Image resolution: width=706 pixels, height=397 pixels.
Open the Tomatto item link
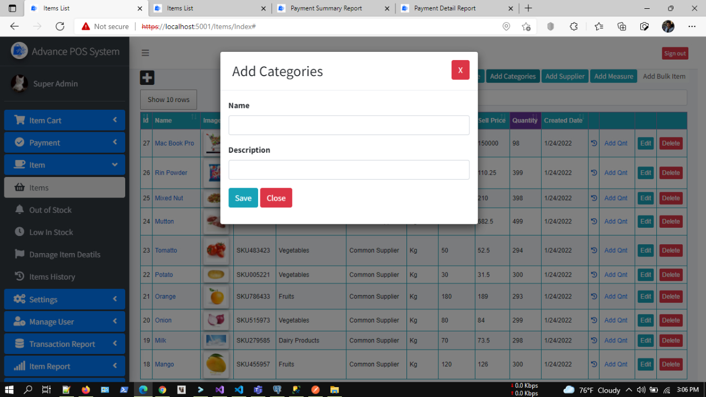pyautogui.click(x=165, y=250)
